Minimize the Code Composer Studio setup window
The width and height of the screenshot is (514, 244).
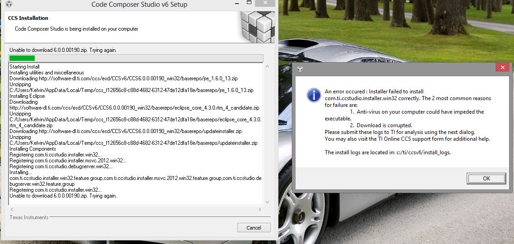[237, 3]
